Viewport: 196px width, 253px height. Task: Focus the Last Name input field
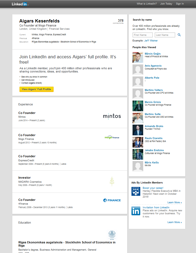pyautogui.click(x=165, y=35)
